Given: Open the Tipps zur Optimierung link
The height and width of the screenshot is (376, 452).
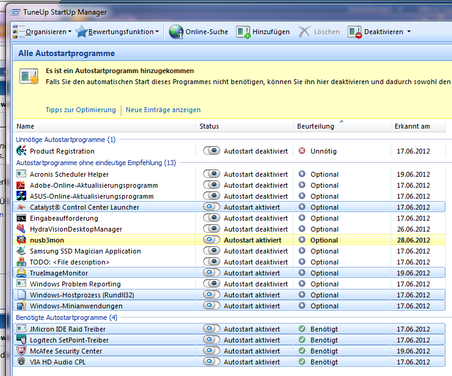Looking at the screenshot, I should pos(81,110).
